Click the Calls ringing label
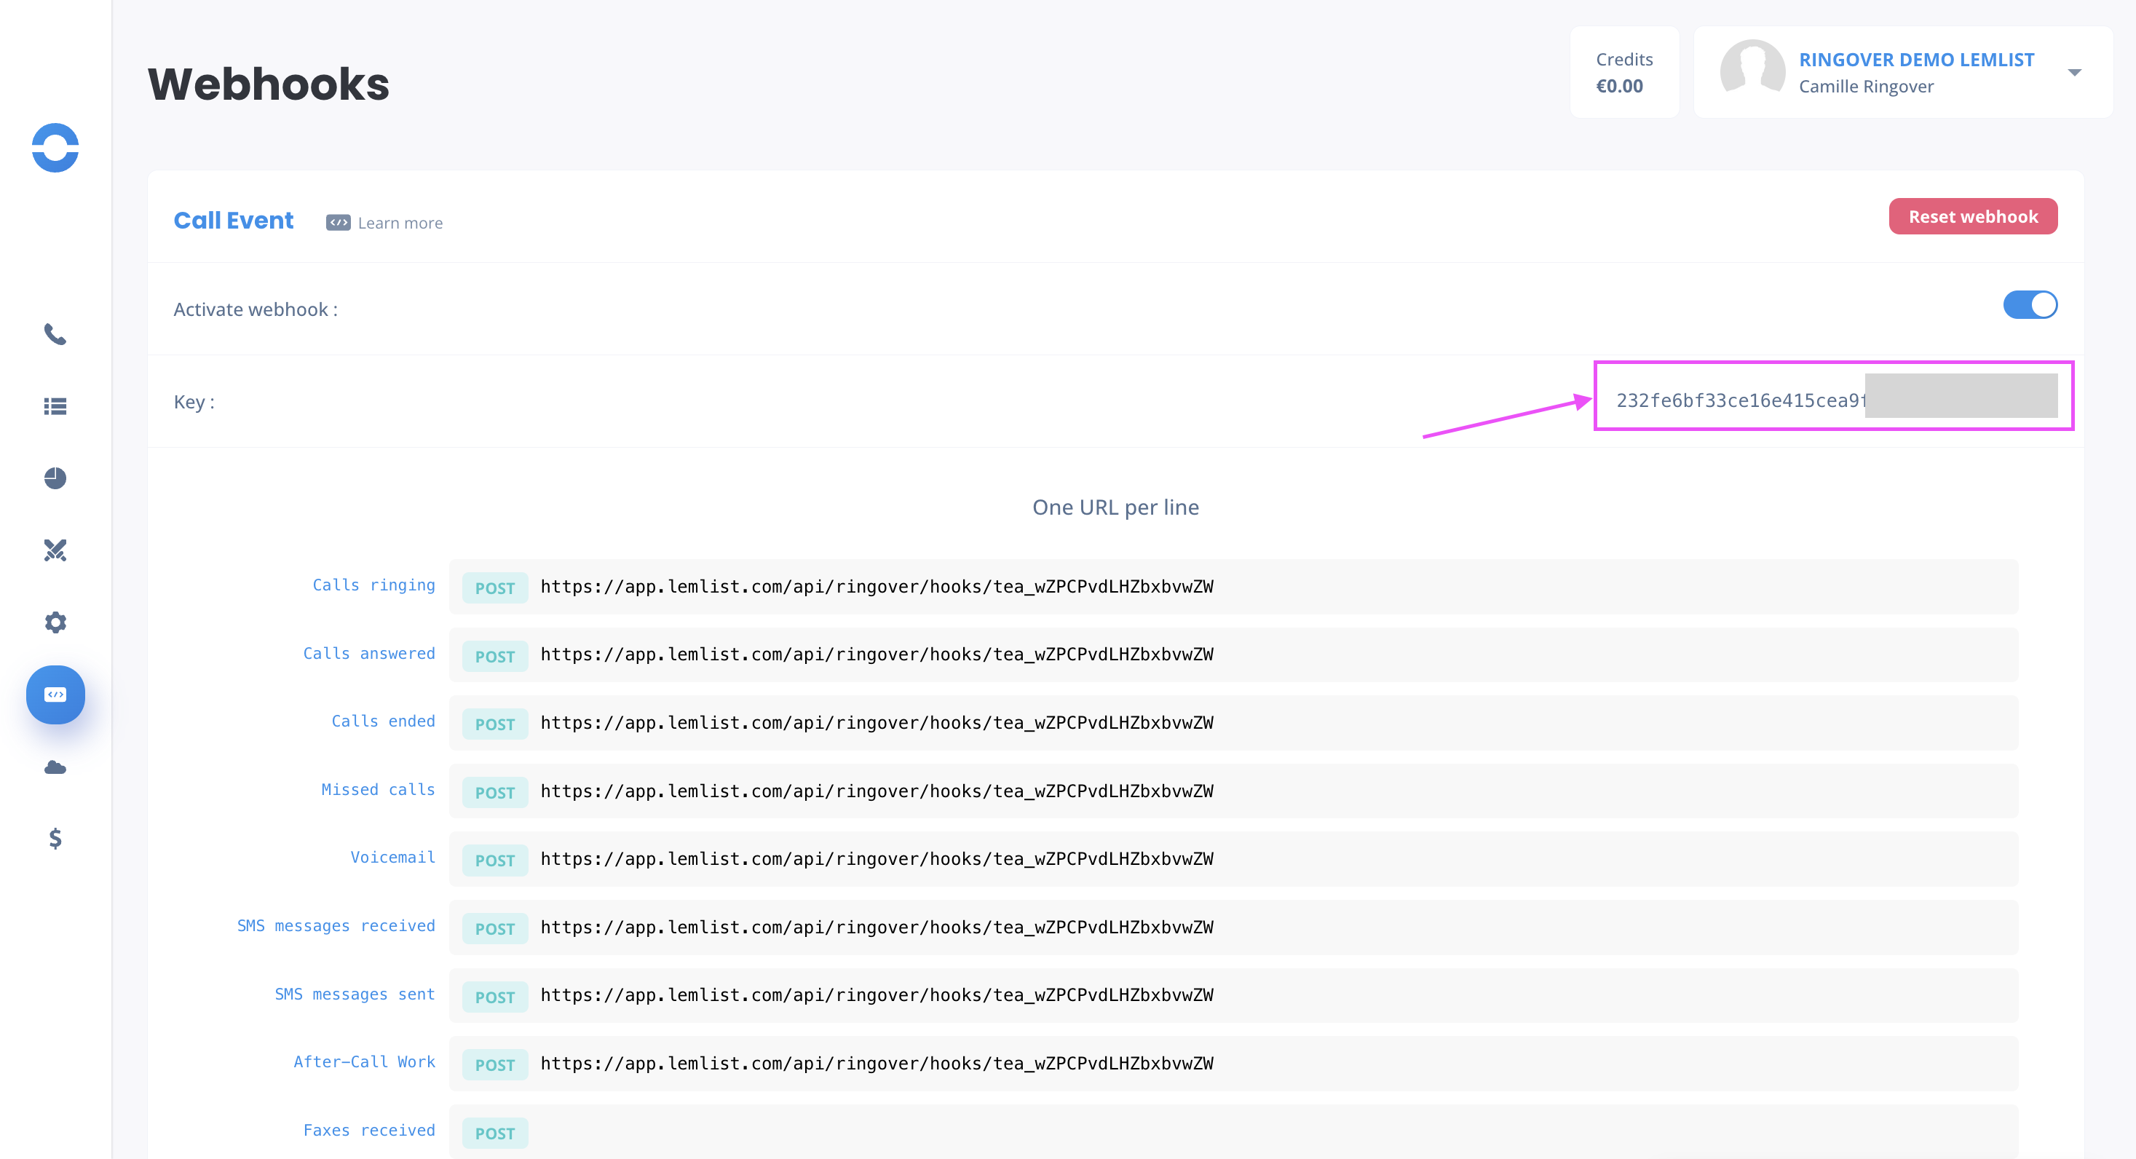The image size is (2136, 1159). 373,585
